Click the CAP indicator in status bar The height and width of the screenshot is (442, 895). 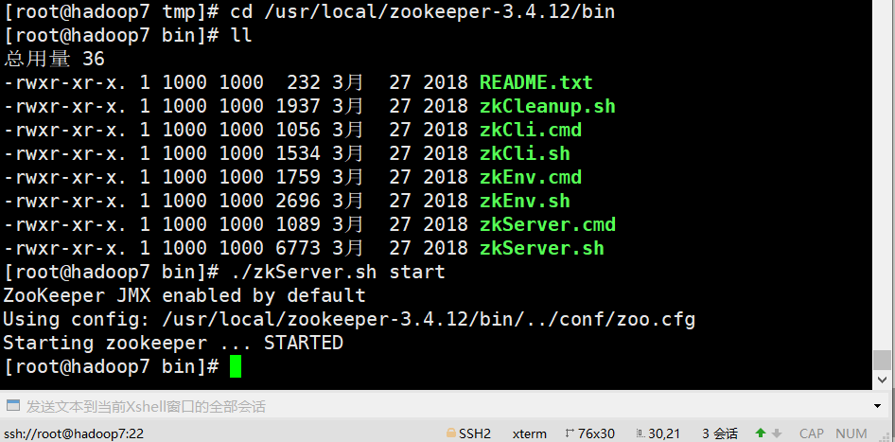pyautogui.click(x=811, y=434)
